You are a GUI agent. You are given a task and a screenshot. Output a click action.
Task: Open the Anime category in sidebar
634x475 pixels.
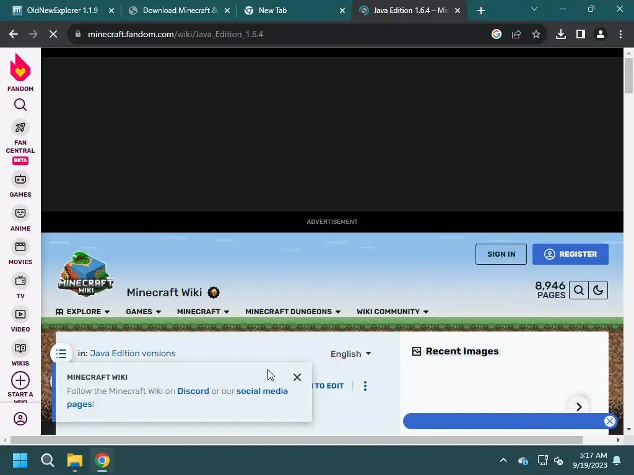click(x=20, y=219)
